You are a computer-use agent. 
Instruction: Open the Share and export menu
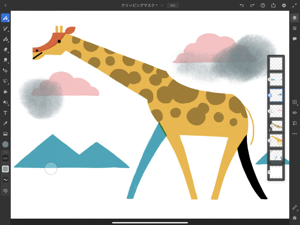tap(273, 5)
